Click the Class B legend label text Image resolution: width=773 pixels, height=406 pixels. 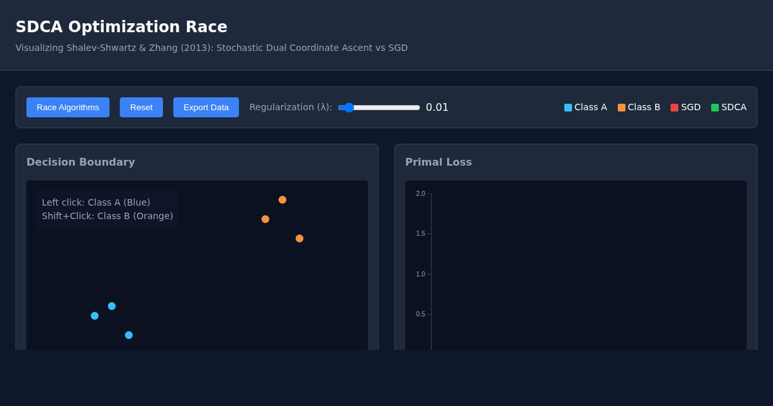click(644, 108)
